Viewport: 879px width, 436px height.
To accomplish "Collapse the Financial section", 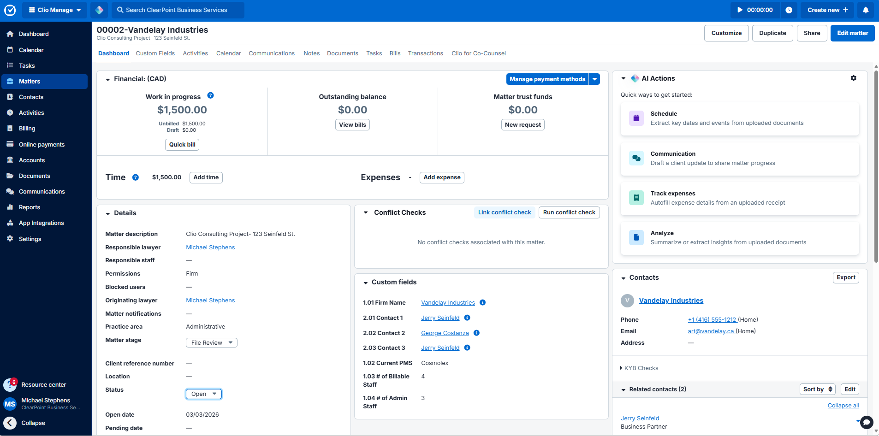I will click(108, 79).
